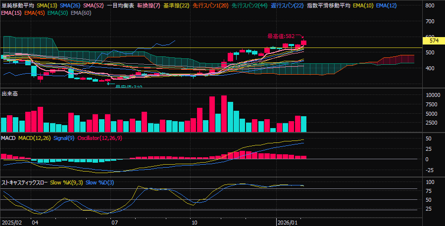Click the 2026/01 date axis label
The height and width of the screenshot is (226, 445).
[x=286, y=223]
